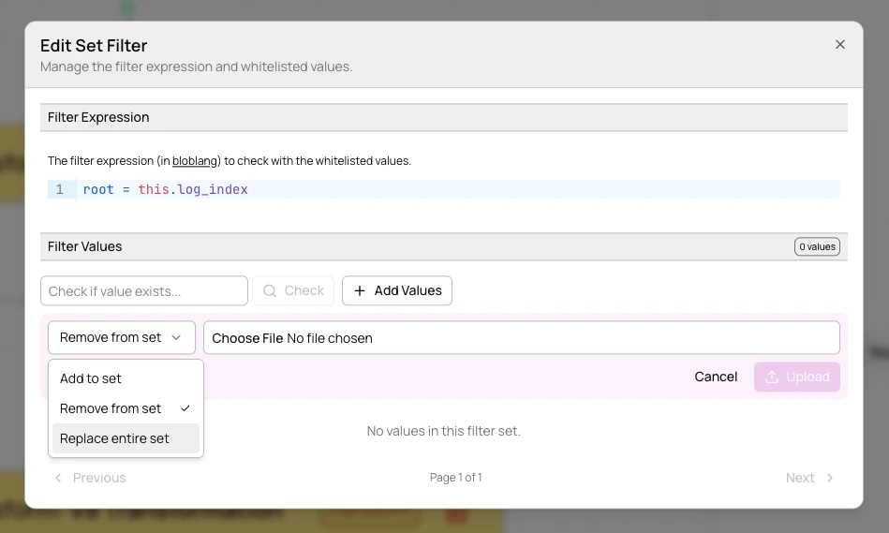
Task: Open the bloblang documentation link
Action: click(195, 161)
